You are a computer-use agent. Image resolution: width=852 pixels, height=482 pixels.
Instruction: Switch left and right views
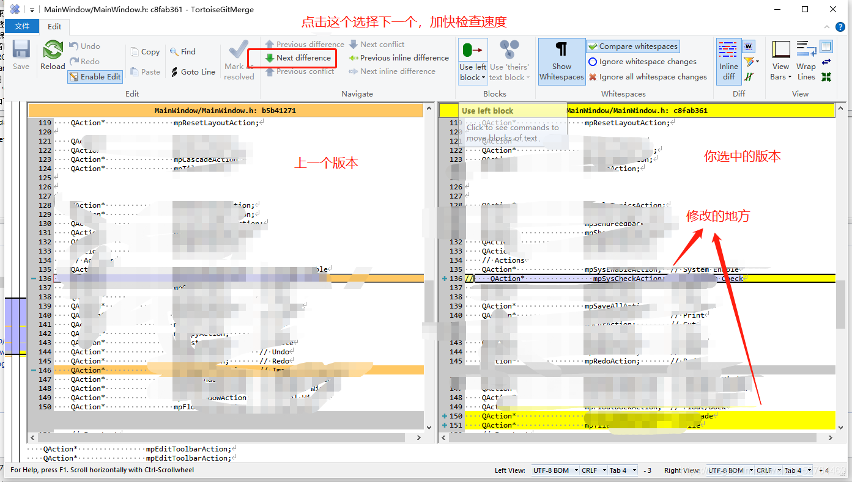pos(826,62)
